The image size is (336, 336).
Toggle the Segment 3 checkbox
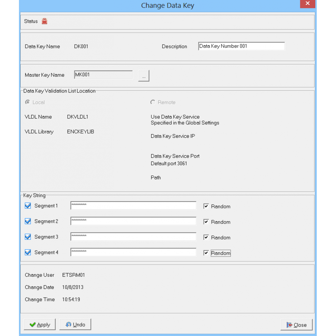pyautogui.click(x=28, y=237)
